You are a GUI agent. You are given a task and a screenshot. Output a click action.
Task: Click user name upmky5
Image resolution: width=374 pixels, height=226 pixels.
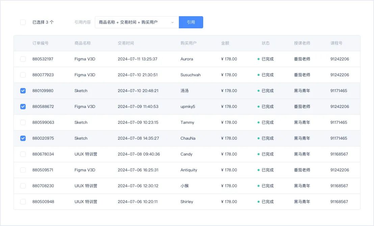[188, 107]
